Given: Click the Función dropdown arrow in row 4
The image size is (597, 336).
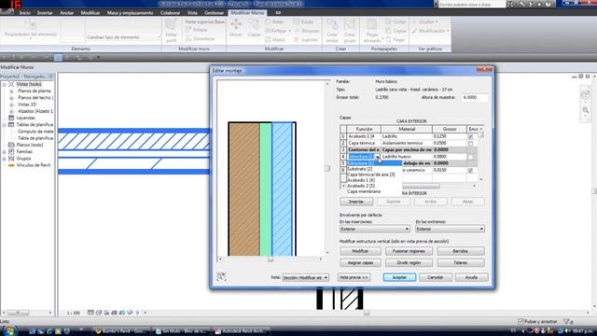Looking at the screenshot, I should [377, 157].
